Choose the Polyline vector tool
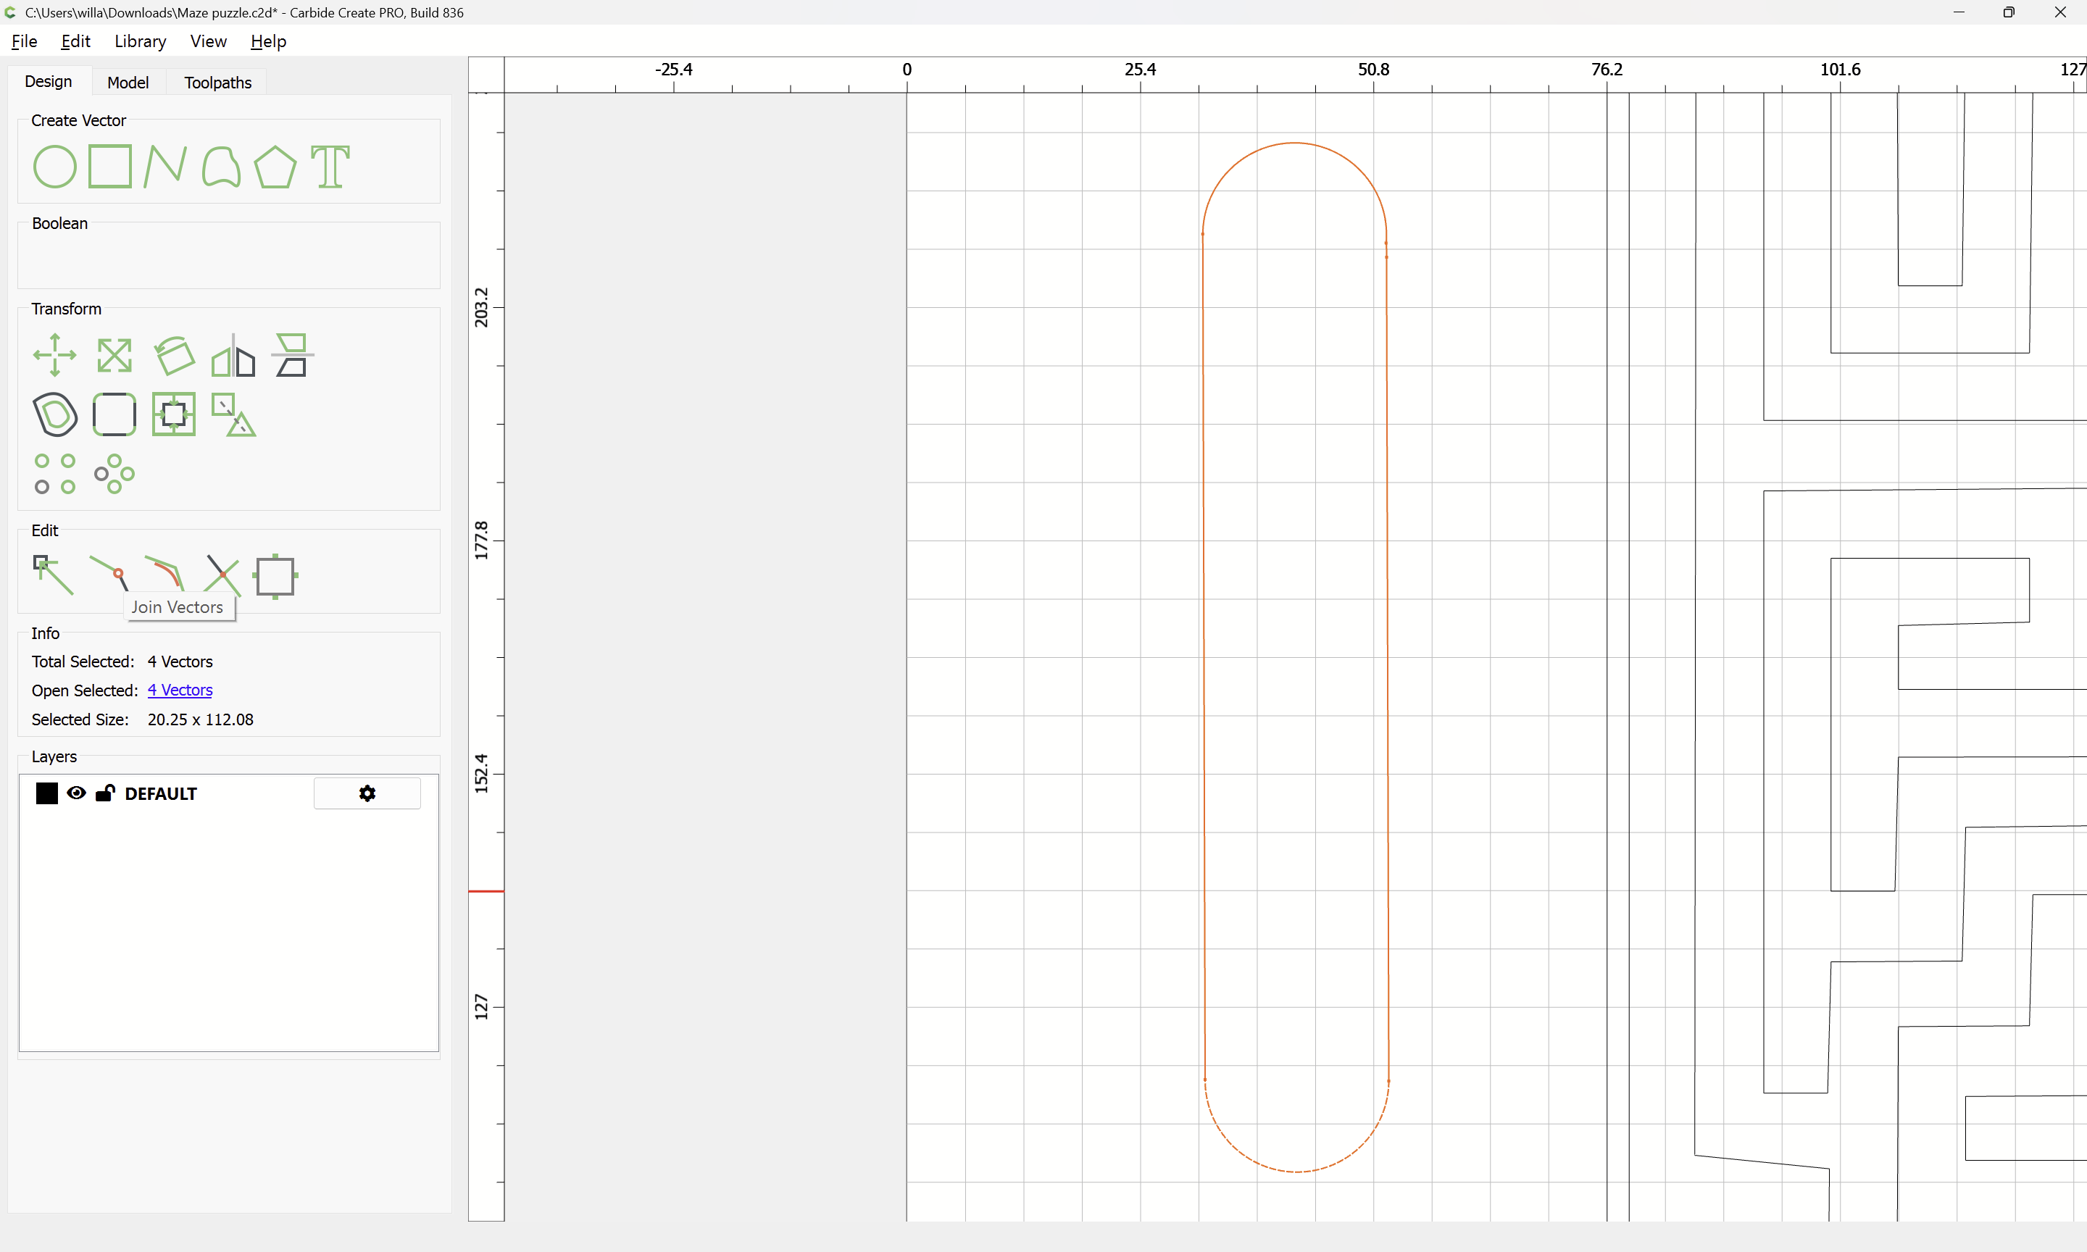 click(x=165, y=166)
